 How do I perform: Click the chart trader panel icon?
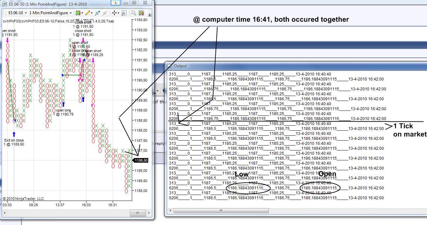[x=133, y=13]
